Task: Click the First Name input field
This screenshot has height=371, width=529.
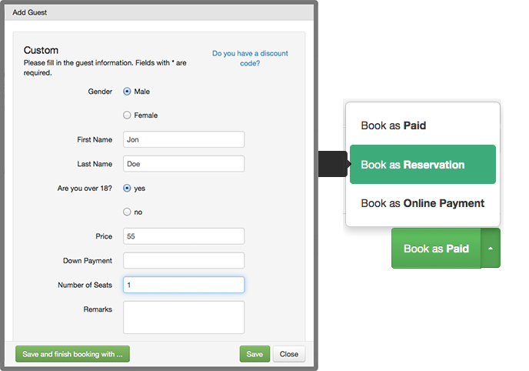Action: pyautogui.click(x=183, y=139)
